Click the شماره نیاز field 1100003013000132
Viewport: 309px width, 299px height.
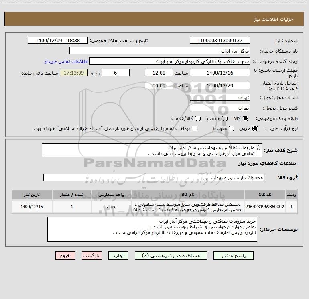pos(220,40)
